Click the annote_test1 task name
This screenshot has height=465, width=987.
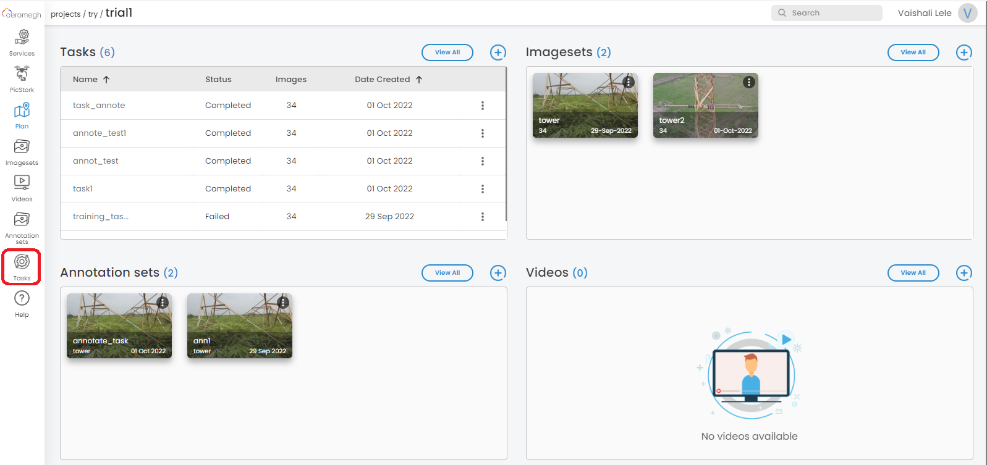[100, 133]
